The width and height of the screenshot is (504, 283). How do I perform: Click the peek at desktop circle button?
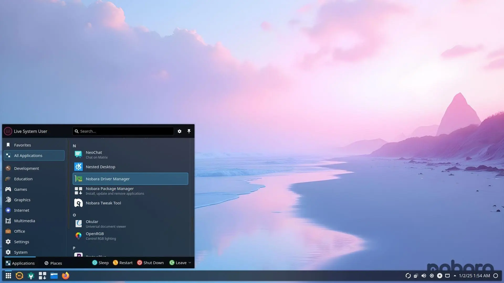pos(496,276)
